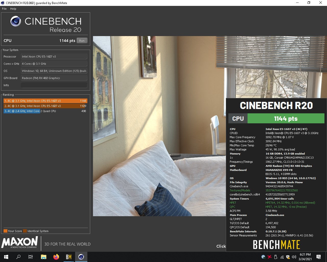Click the GFX Board field showing RX 480

[x=54, y=78]
